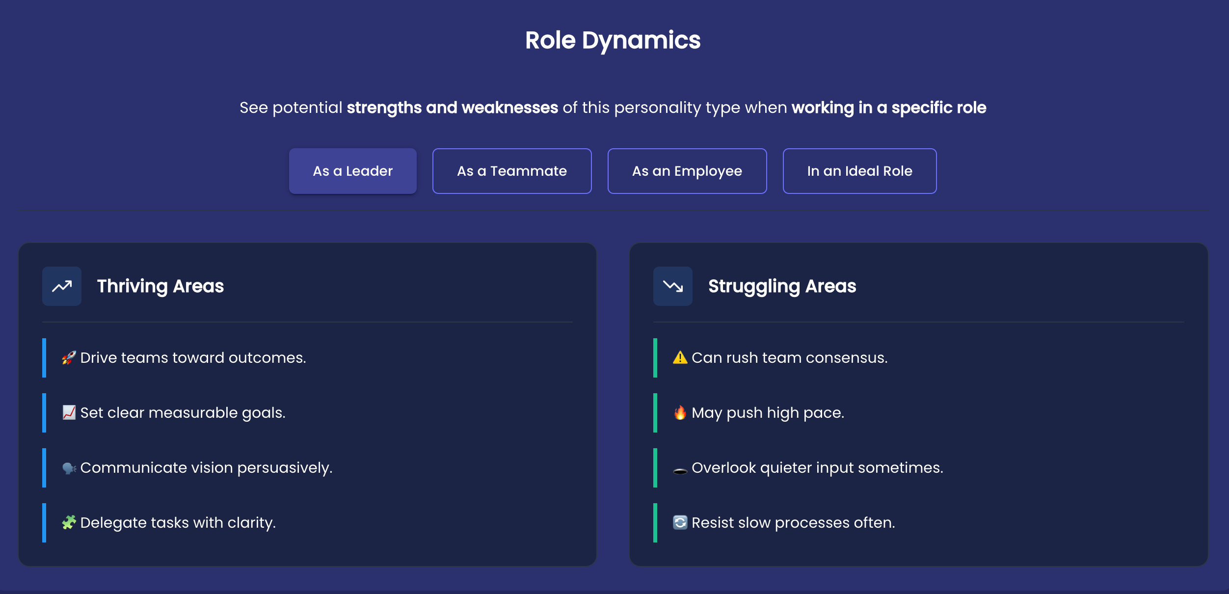Click the yellow warning triangle icon
The height and width of the screenshot is (594, 1229).
680,358
